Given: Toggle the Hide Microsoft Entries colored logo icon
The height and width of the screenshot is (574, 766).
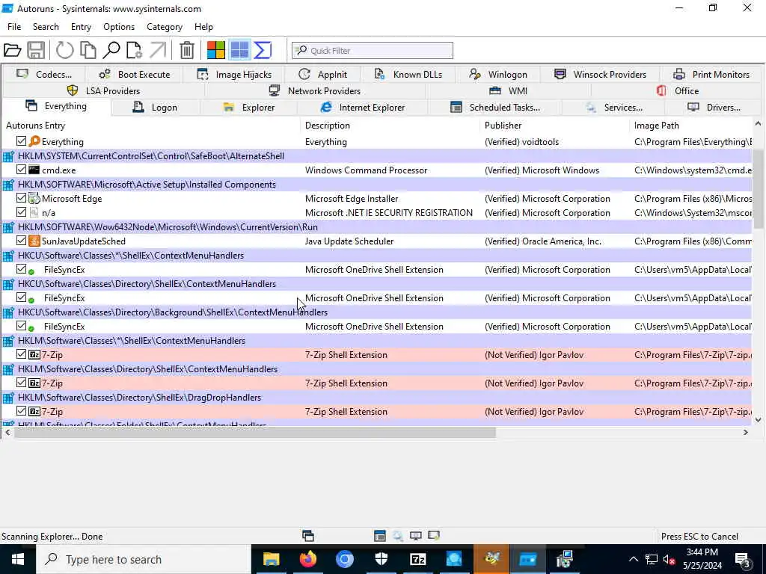Looking at the screenshot, I should point(216,50).
